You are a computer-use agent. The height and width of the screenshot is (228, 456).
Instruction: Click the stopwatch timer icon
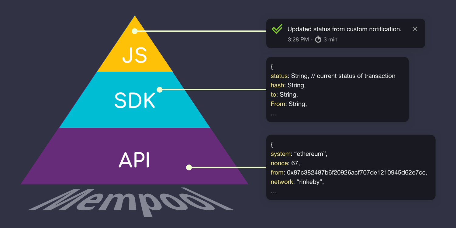[x=318, y=39]
